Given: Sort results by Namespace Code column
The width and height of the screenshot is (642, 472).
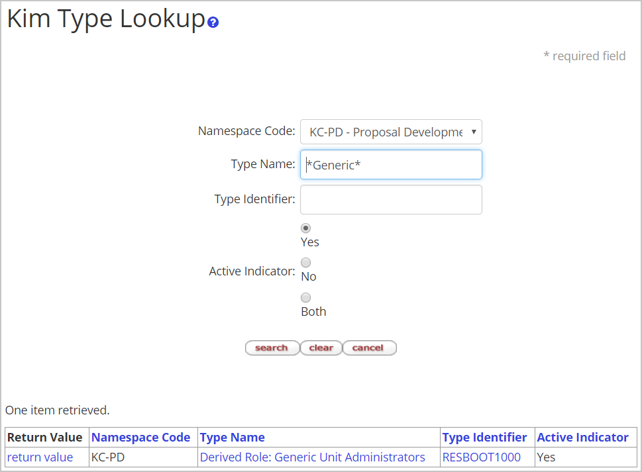Looking at the screenshot, I should (x=141, y=437).
